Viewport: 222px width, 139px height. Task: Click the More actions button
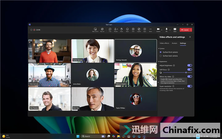tap(150, 30)
